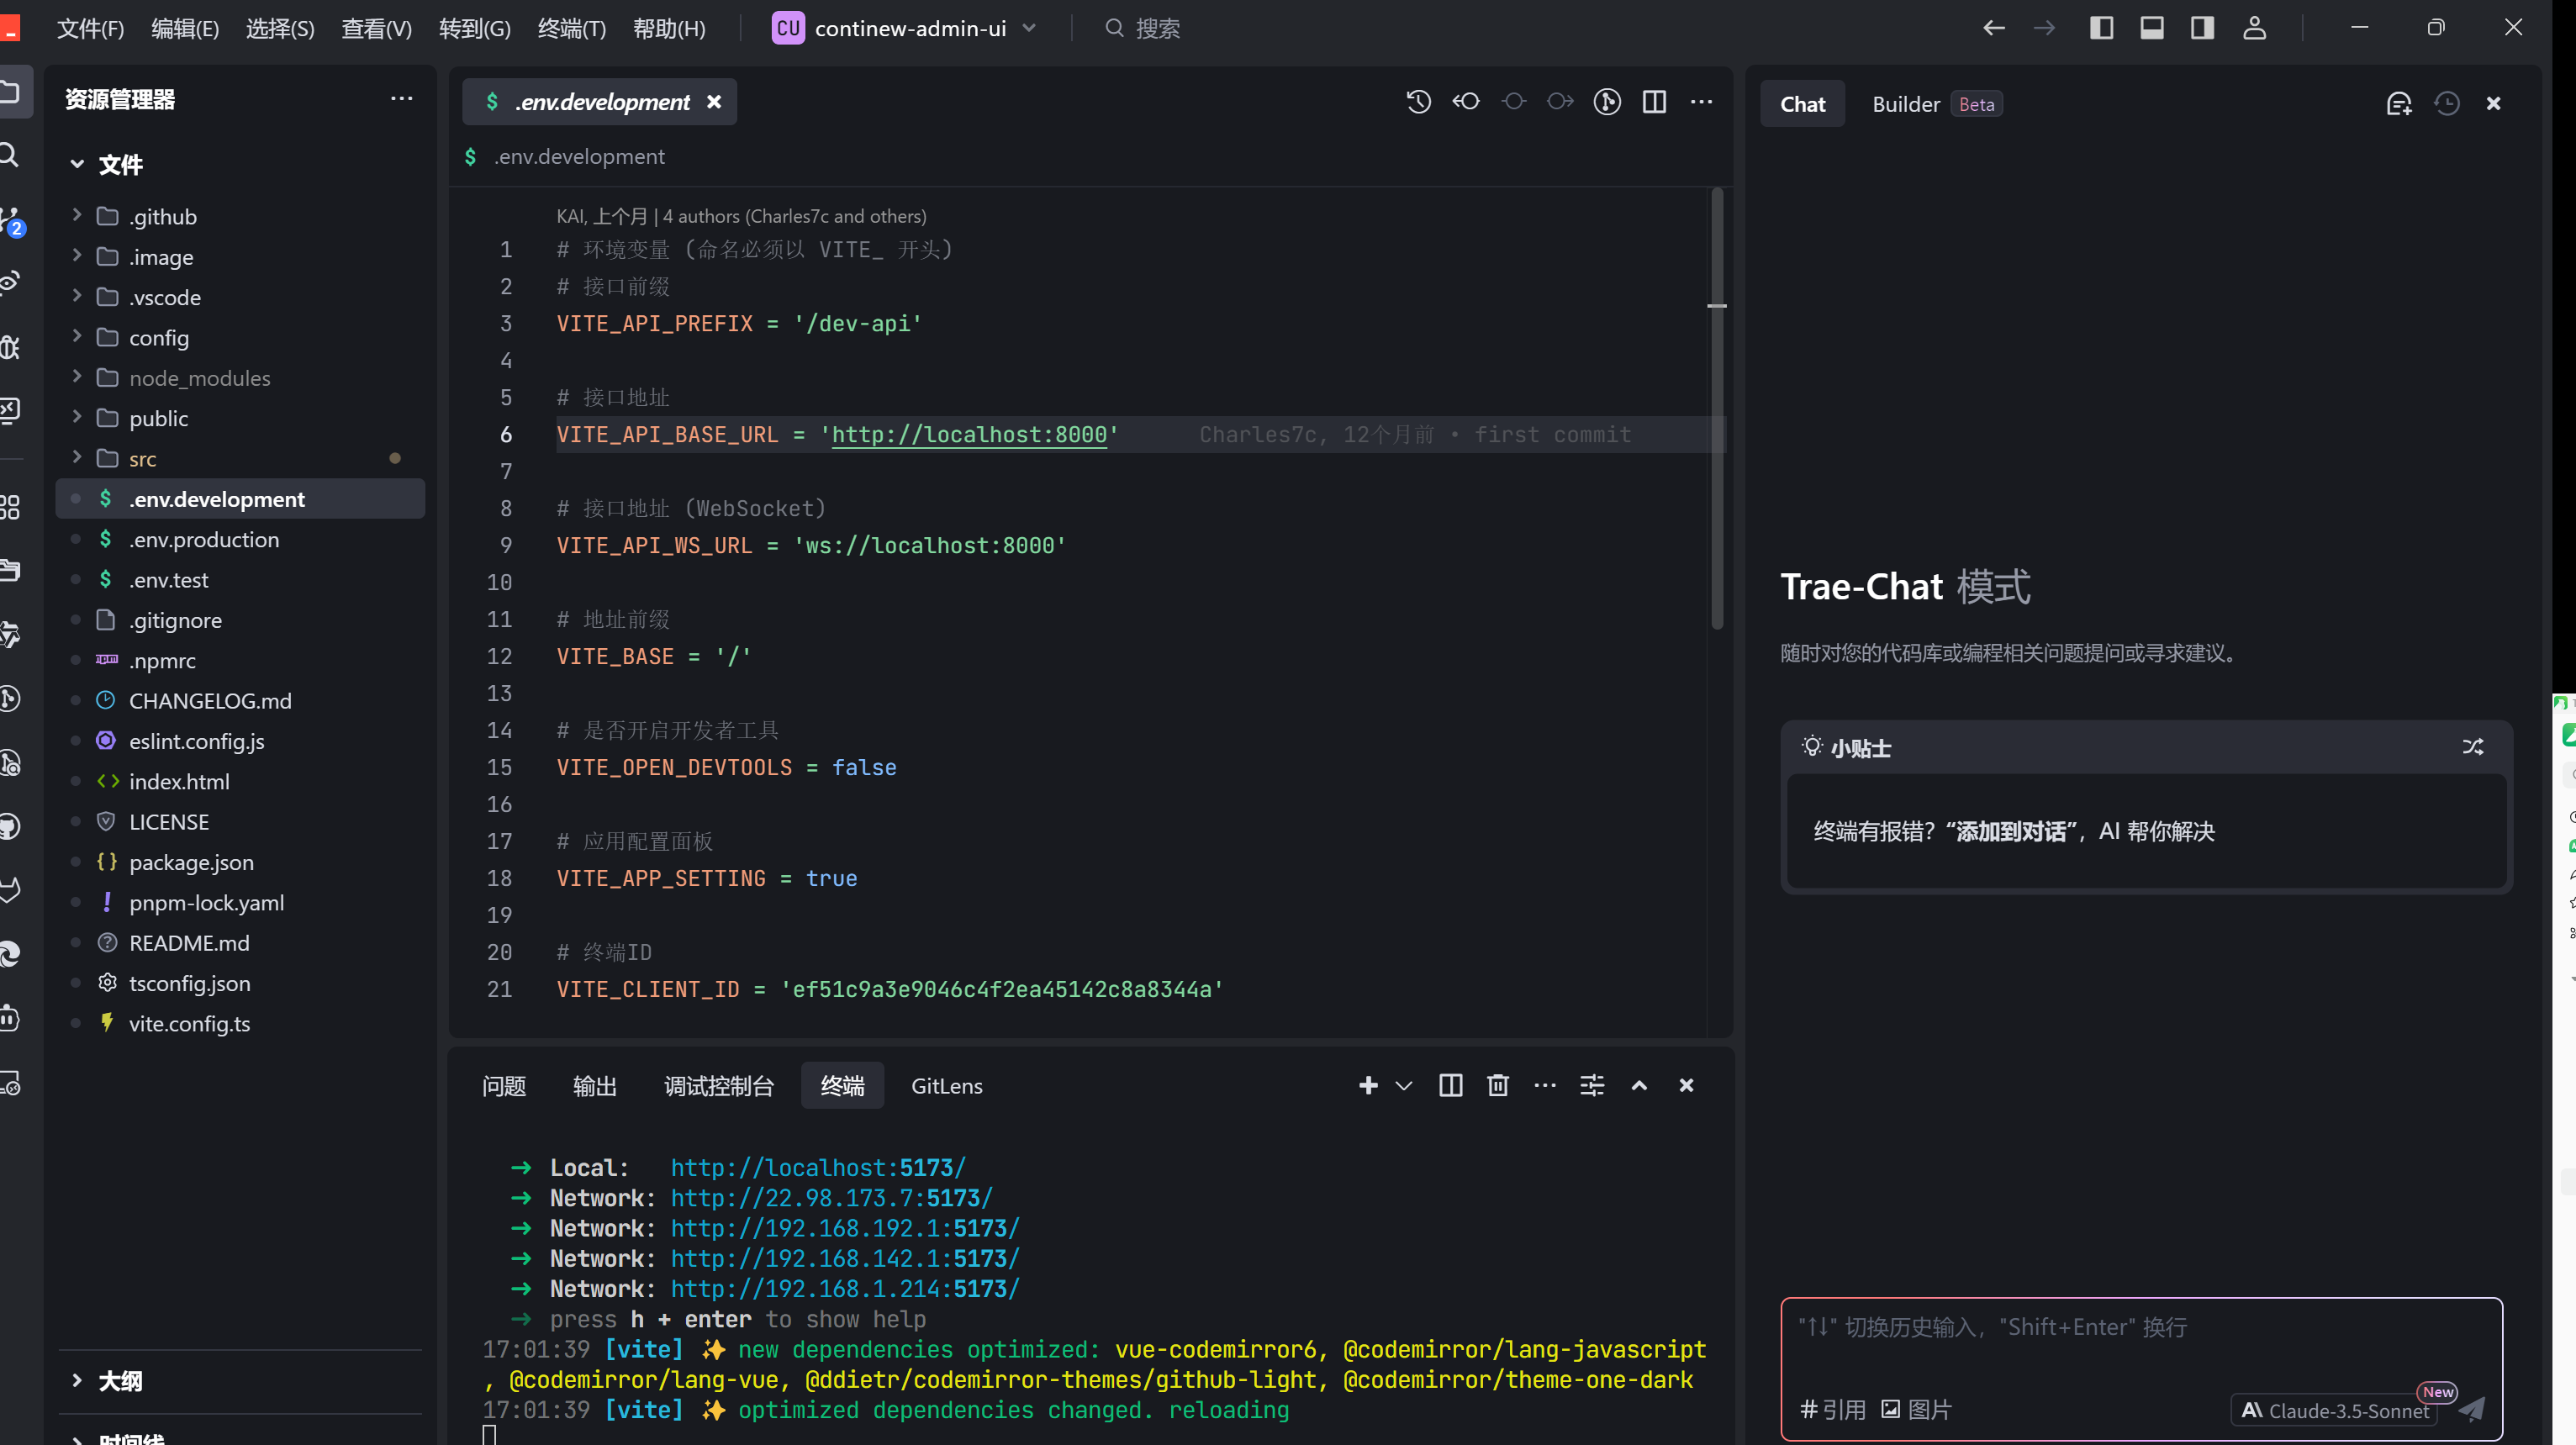Open editor more actions ellipsis menu
2576x1445 pixels.
click(1701, 102)
